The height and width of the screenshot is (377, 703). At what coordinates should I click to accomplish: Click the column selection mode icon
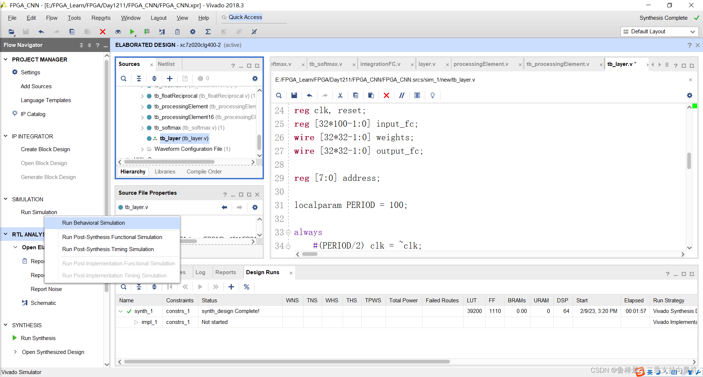click(x=417, y=95)
